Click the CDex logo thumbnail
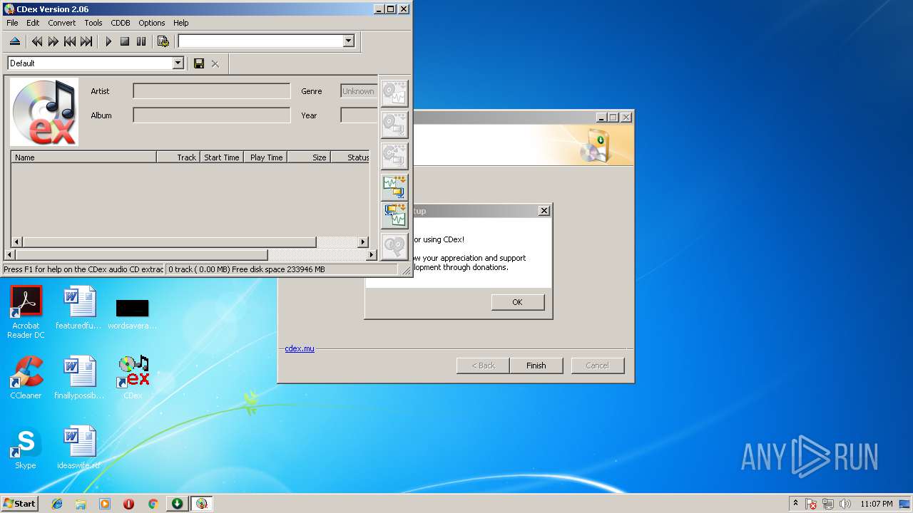Screen dimensions: 913x513 (x=44, y=112)
